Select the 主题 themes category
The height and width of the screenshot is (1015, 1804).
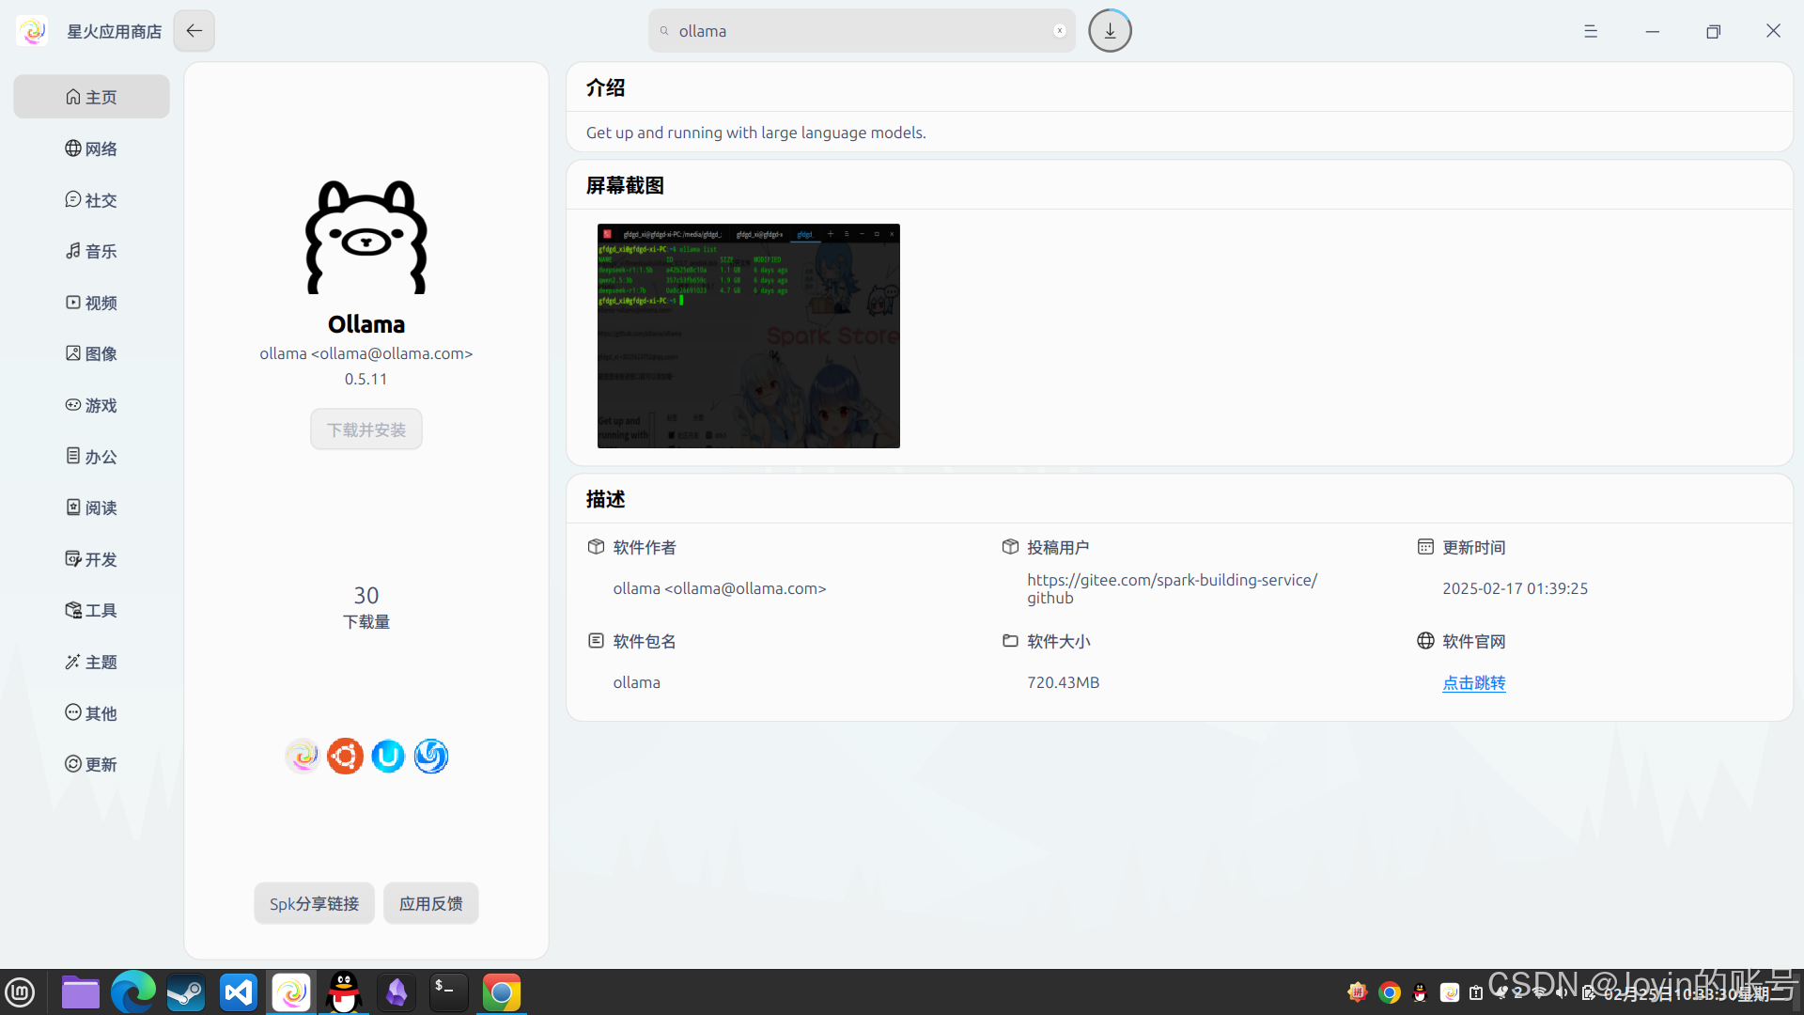(91, 662)
